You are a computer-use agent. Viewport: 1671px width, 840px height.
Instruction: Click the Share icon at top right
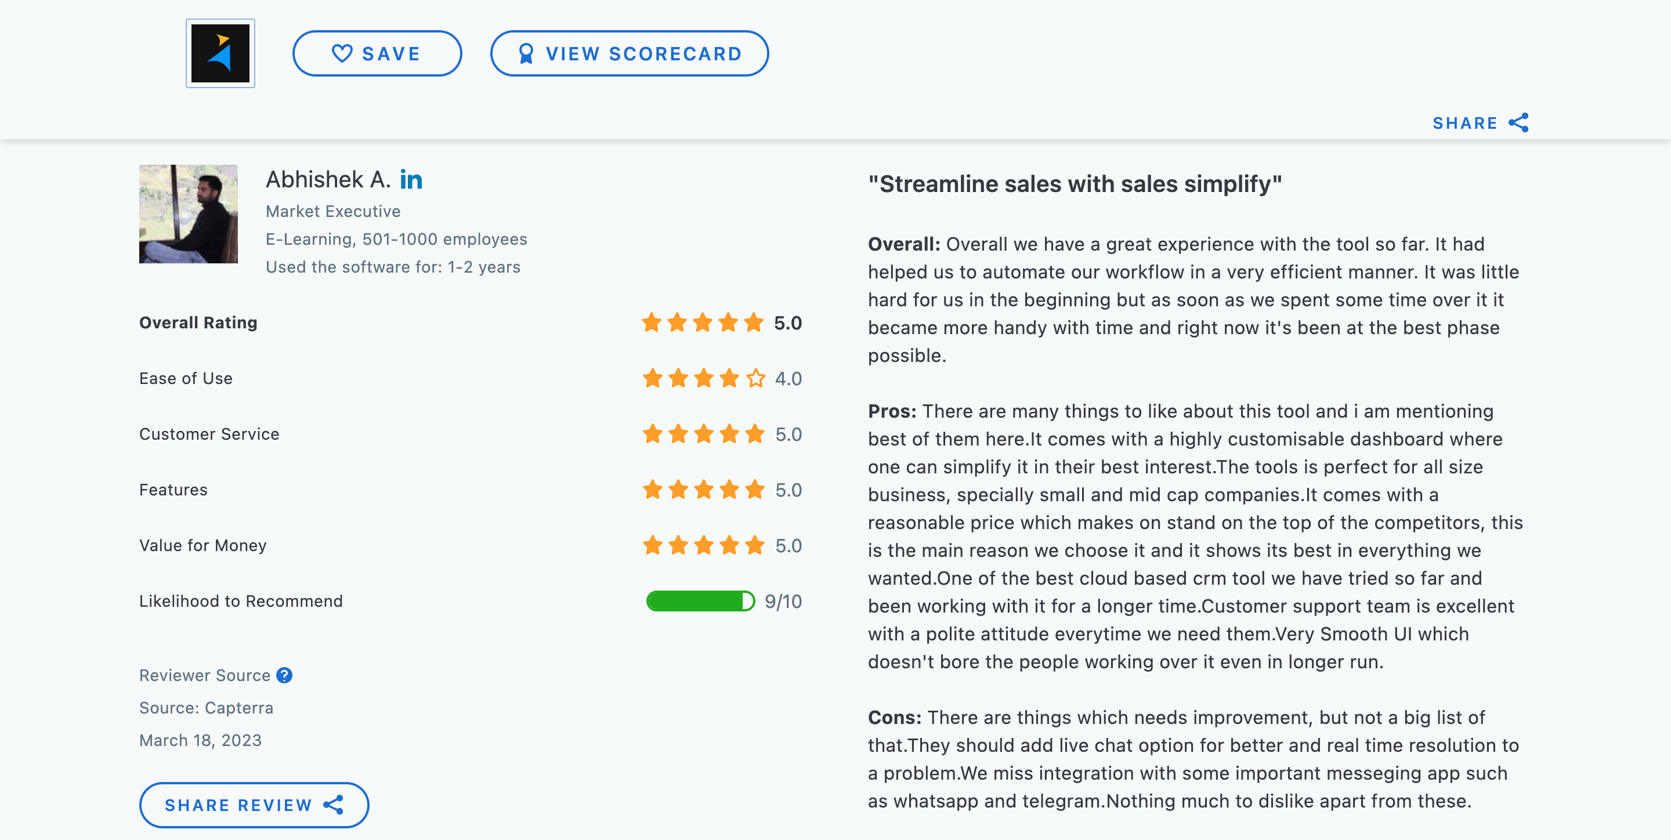point(1518,122)
